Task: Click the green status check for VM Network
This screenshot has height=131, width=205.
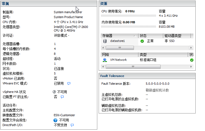Action: coord(192,60)
